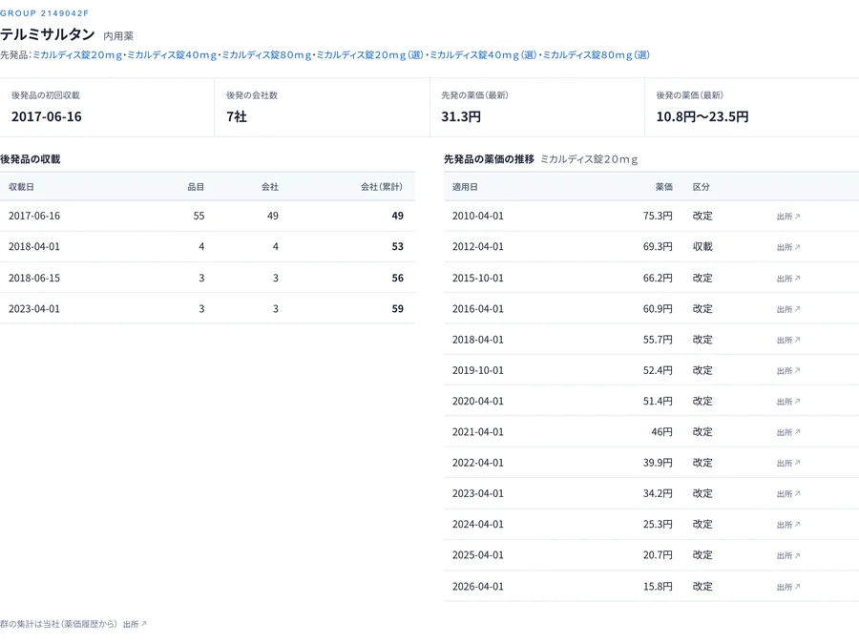Select the 2017-06-16 listing date cell
859x644 pixels.
click(34, 216)
